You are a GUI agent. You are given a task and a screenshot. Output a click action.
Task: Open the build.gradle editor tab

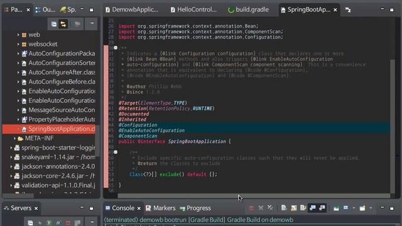(248, 10)
